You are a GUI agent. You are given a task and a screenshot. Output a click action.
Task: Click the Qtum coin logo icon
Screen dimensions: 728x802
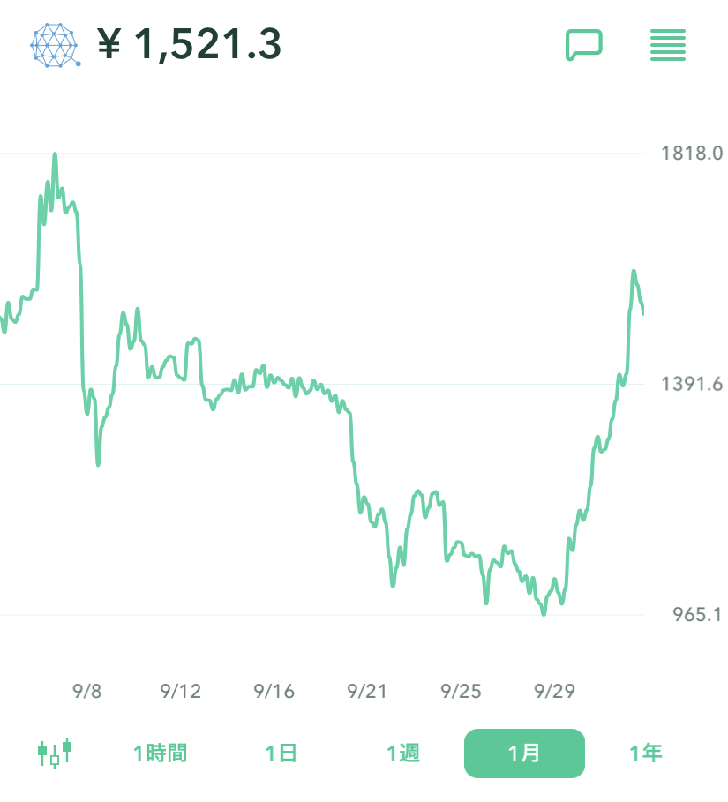click(x=56, y=43)
